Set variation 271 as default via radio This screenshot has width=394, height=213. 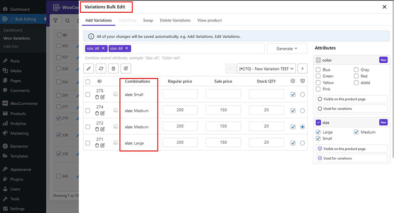[303, 143]
